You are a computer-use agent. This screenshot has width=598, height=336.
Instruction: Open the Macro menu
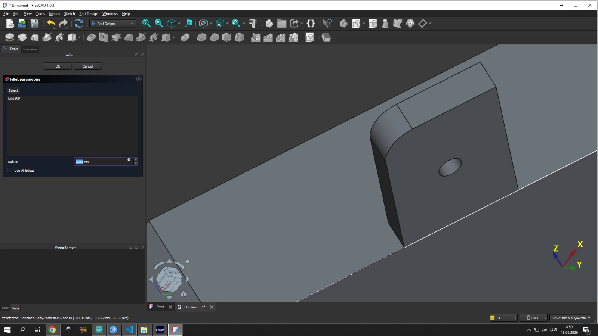point(55,14)
